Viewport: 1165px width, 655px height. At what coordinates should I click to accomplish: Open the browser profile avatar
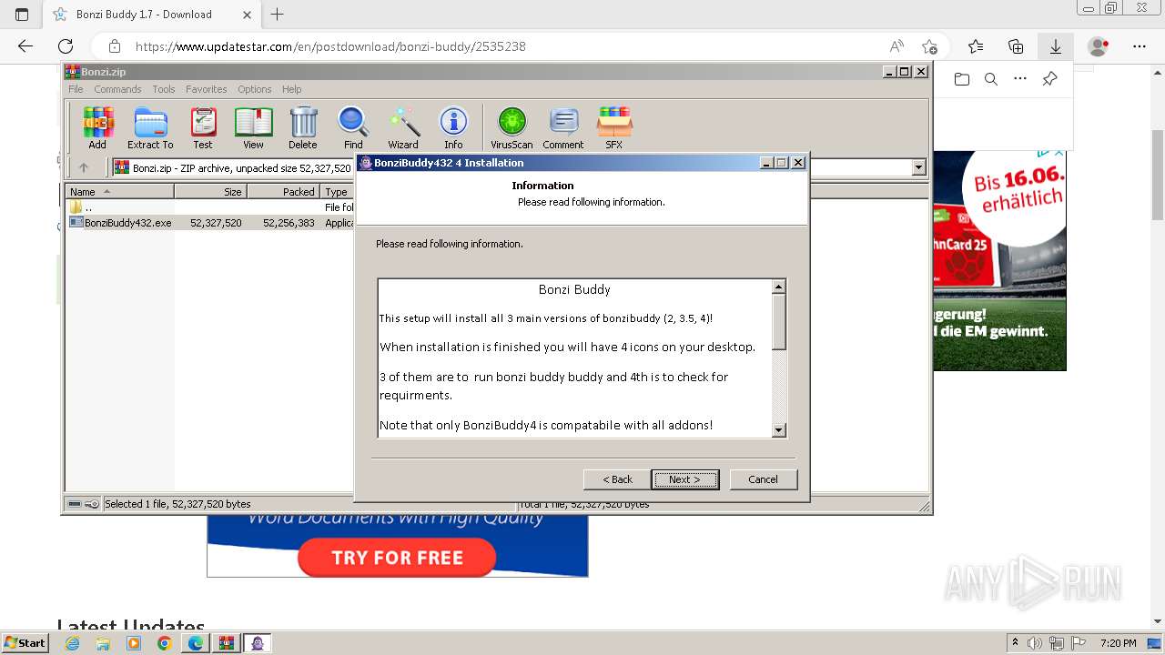coord(1099,46)
